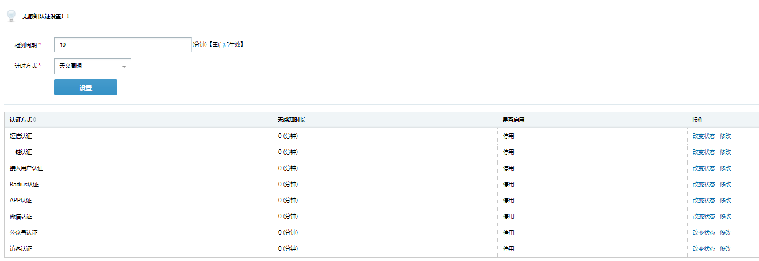Click 改变状态 for APP认证
The width and height of the screenshot is (759, 261).
coord(704,201)
